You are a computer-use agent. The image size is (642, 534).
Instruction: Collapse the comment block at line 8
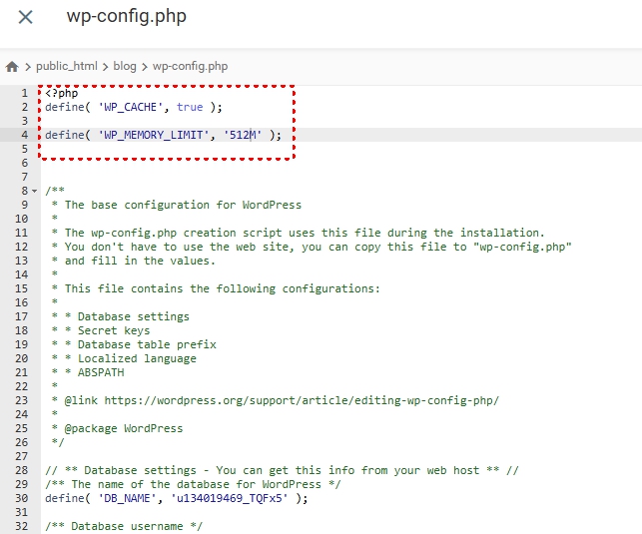point(35,191)
